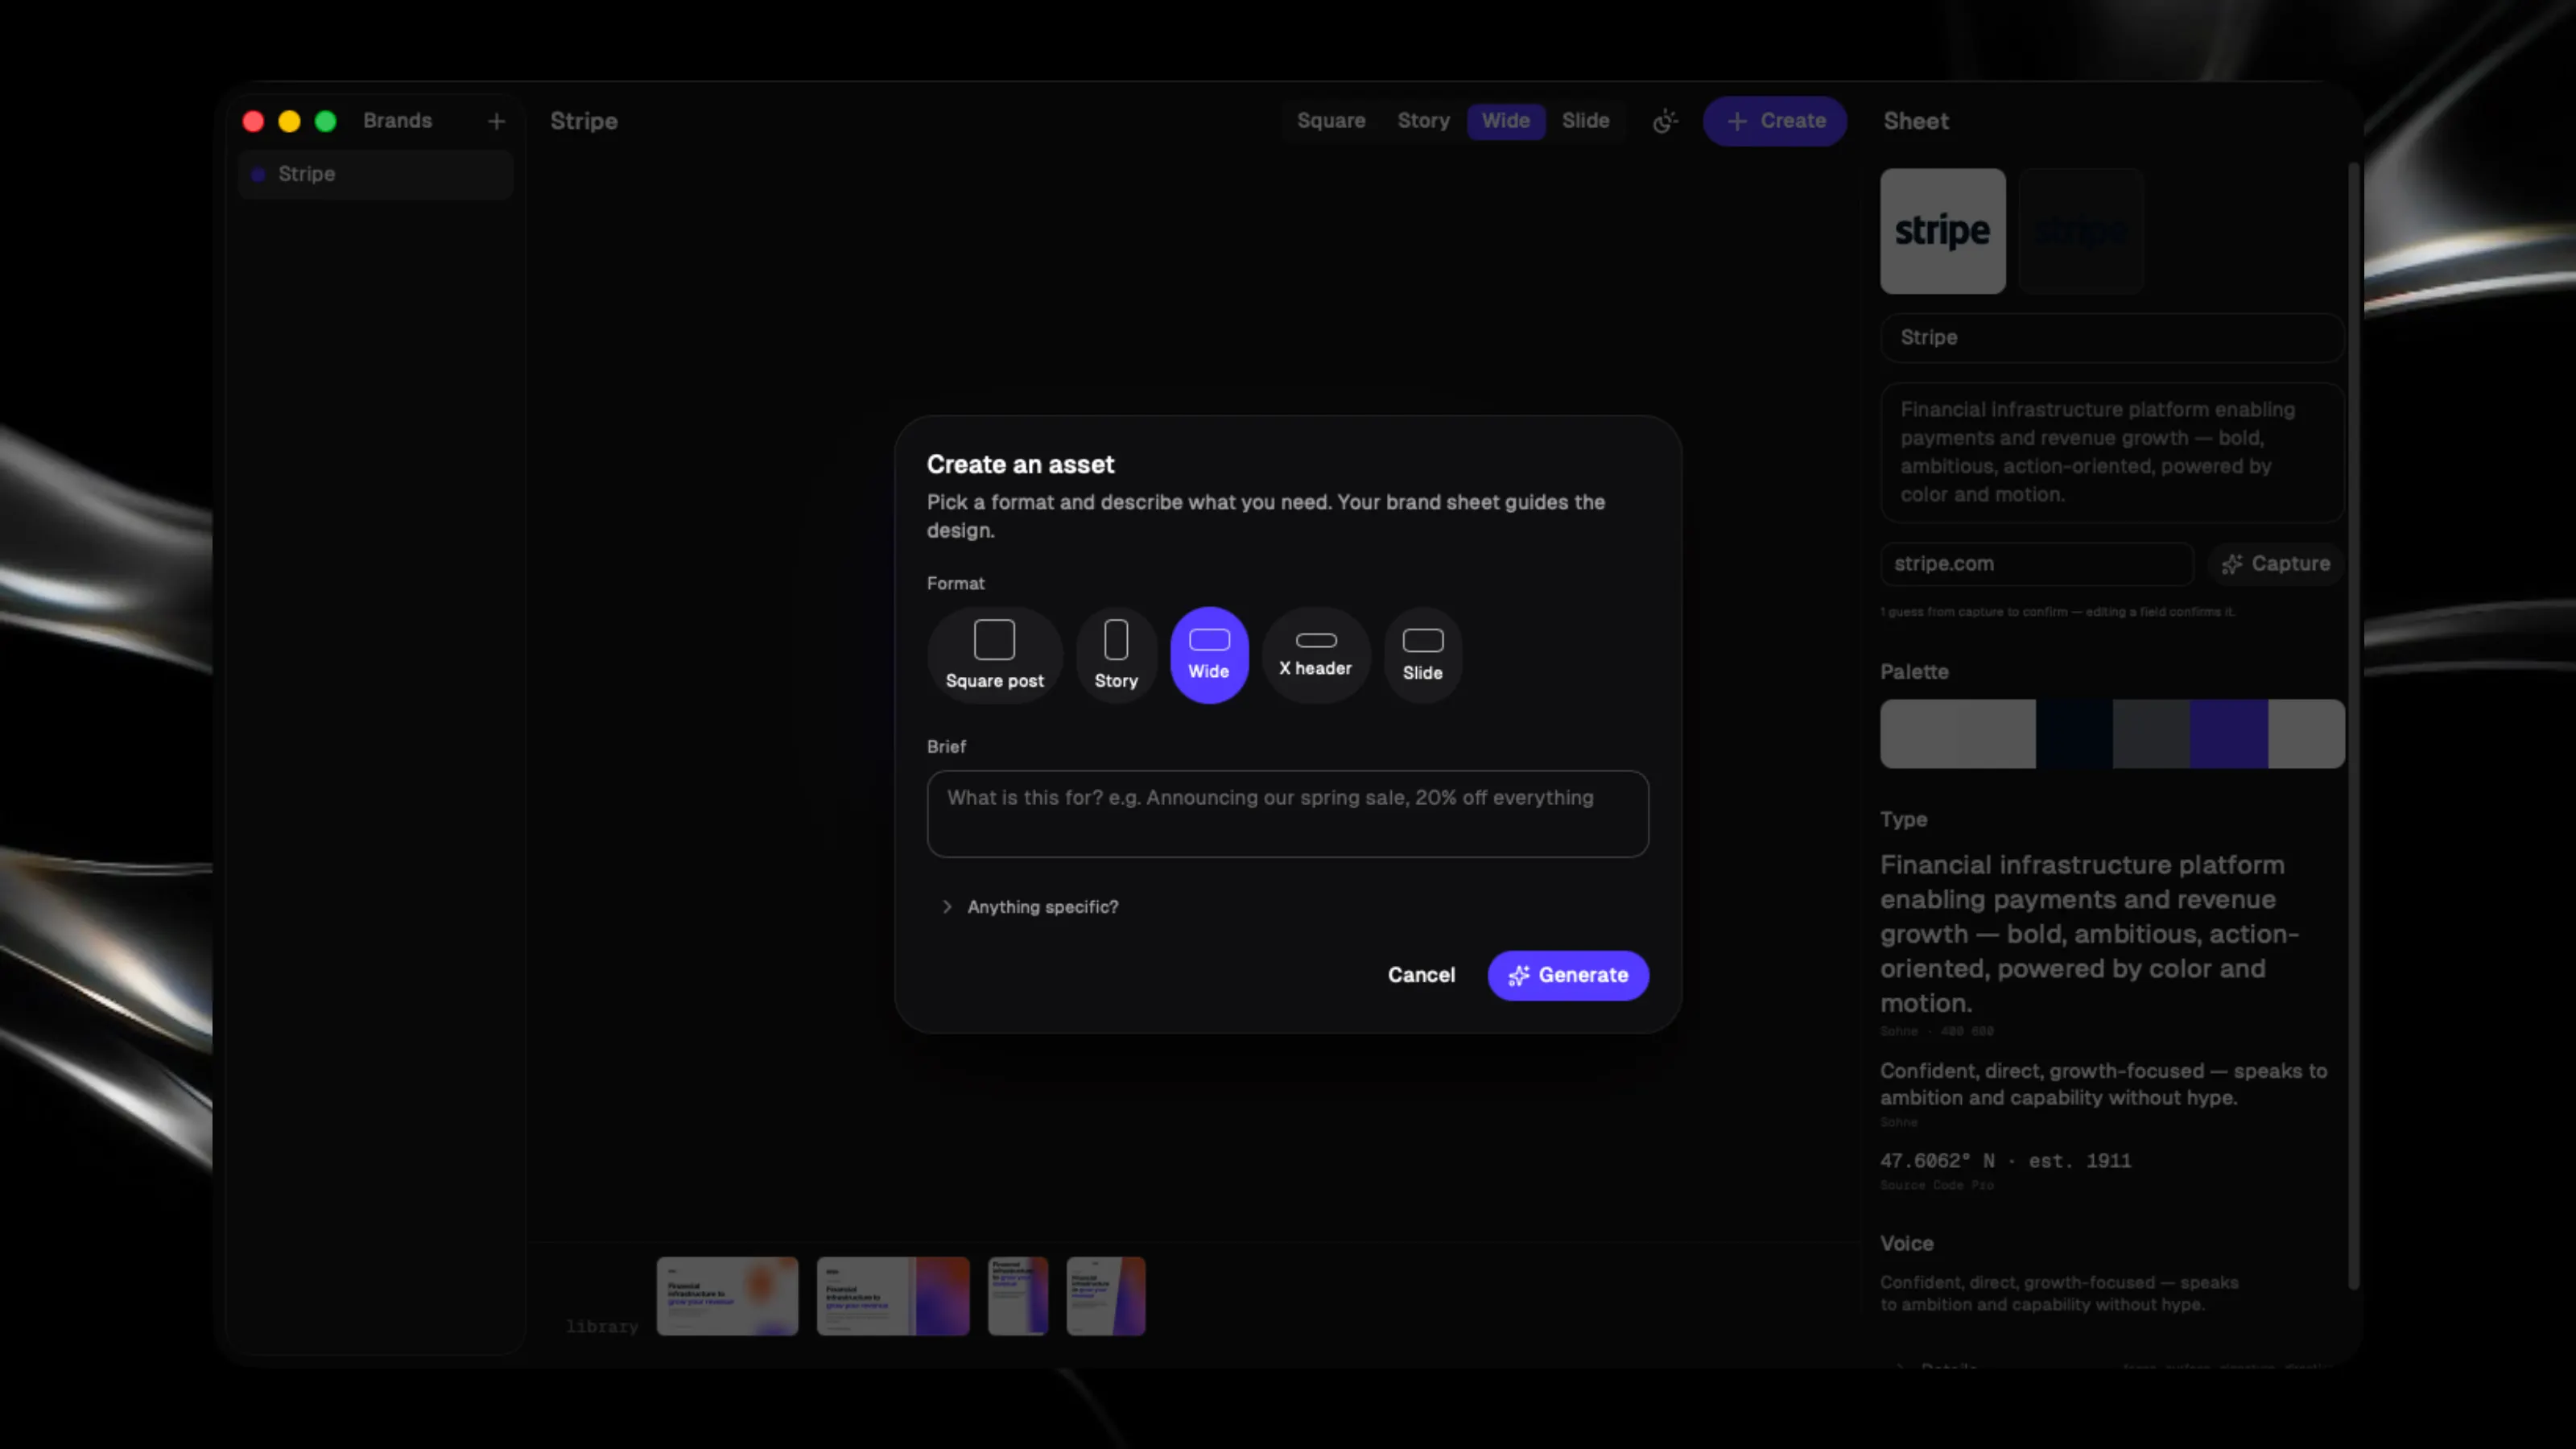The image size is (2576, 1449).
Task: Click the Sheet panel scrollbar
Action: pos(2353,726)
